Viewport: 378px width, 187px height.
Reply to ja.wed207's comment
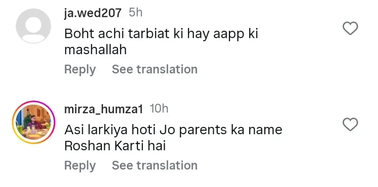tap(80, 69)
